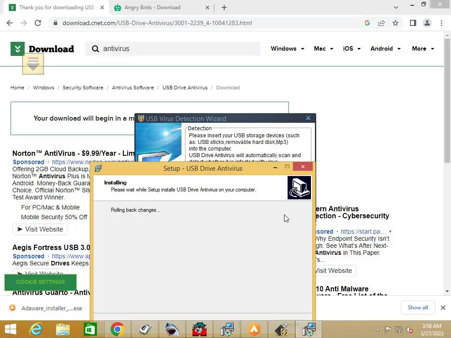Reload the current CNET page
The image size is (451, 338).
(x=38, y=23)
